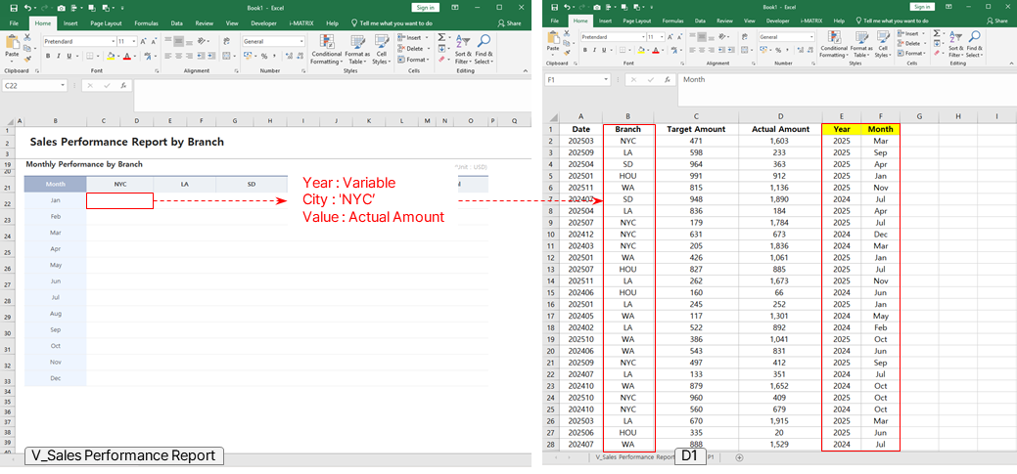Toggle Underline formatting in the left window
The image size is (1017, 474).
[x=71, y=57]
